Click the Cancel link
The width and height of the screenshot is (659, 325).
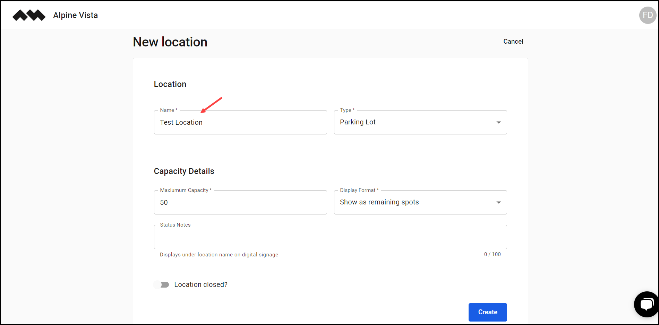[513, 41]
